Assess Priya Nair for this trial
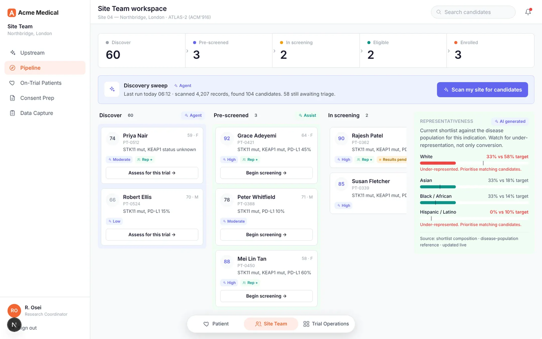 (152, 173)
